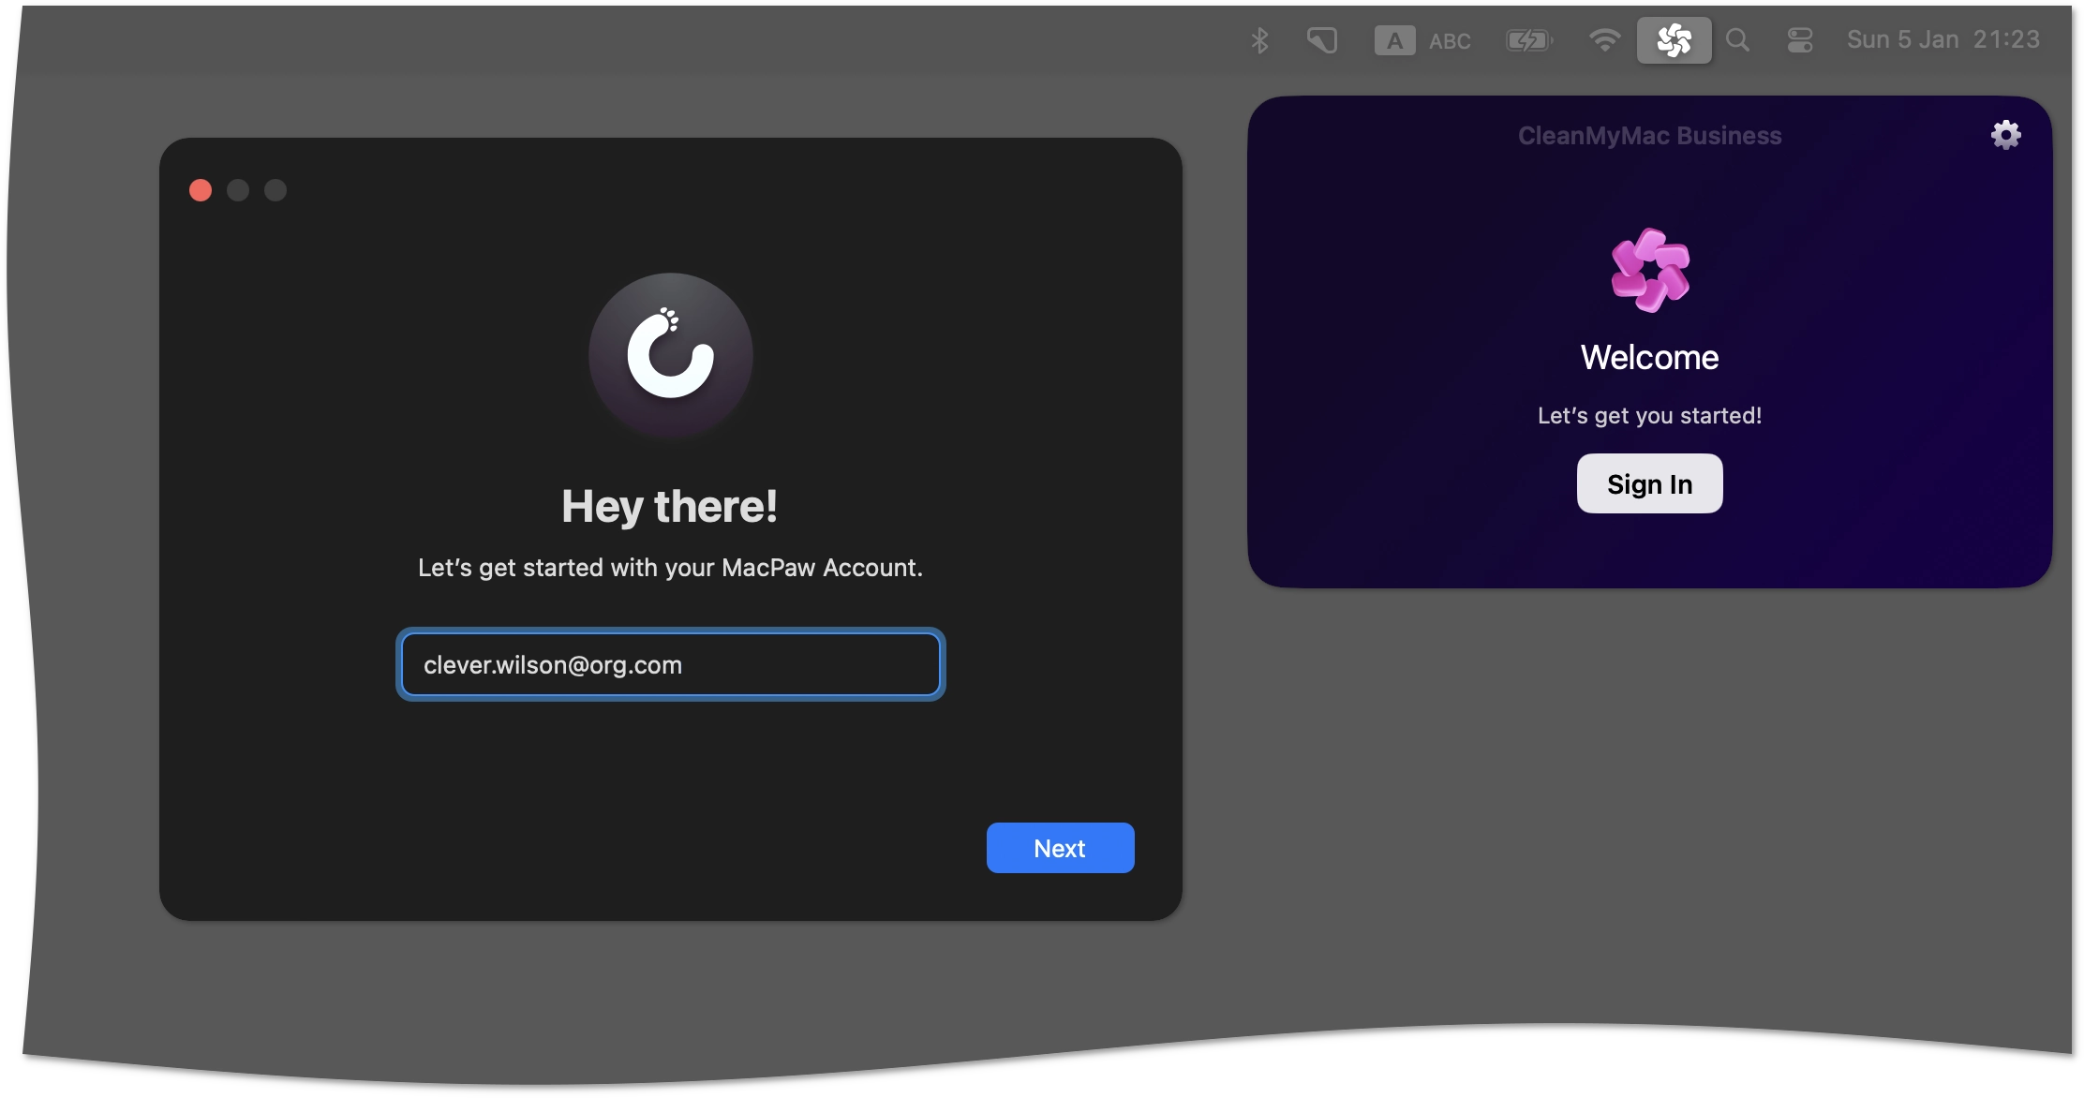The height and width of the screenshot is (1098, 2084).
Task: Open the Wi-Fi menu
Action: coord(1604,40)
